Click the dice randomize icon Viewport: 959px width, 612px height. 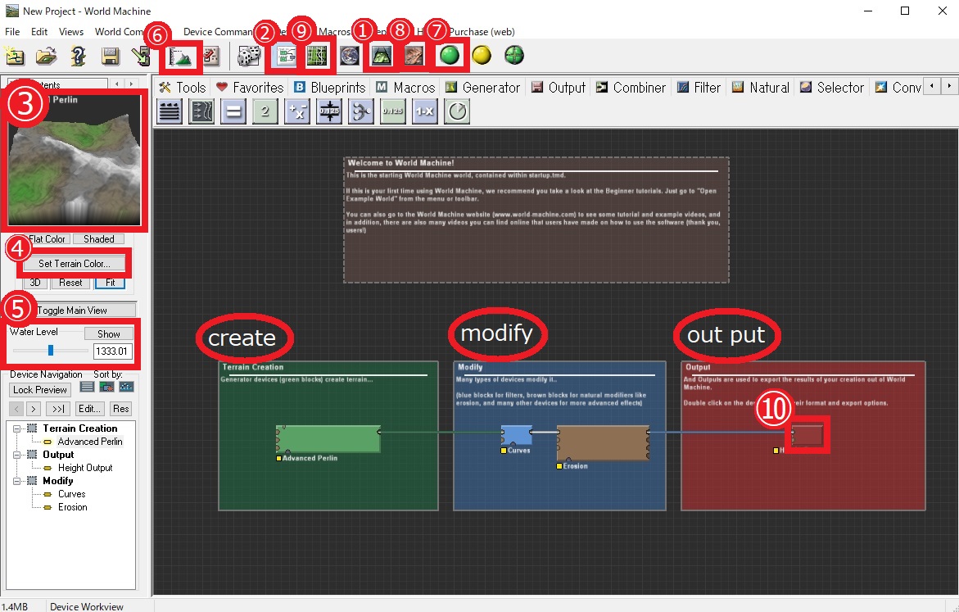coord(249,57)
